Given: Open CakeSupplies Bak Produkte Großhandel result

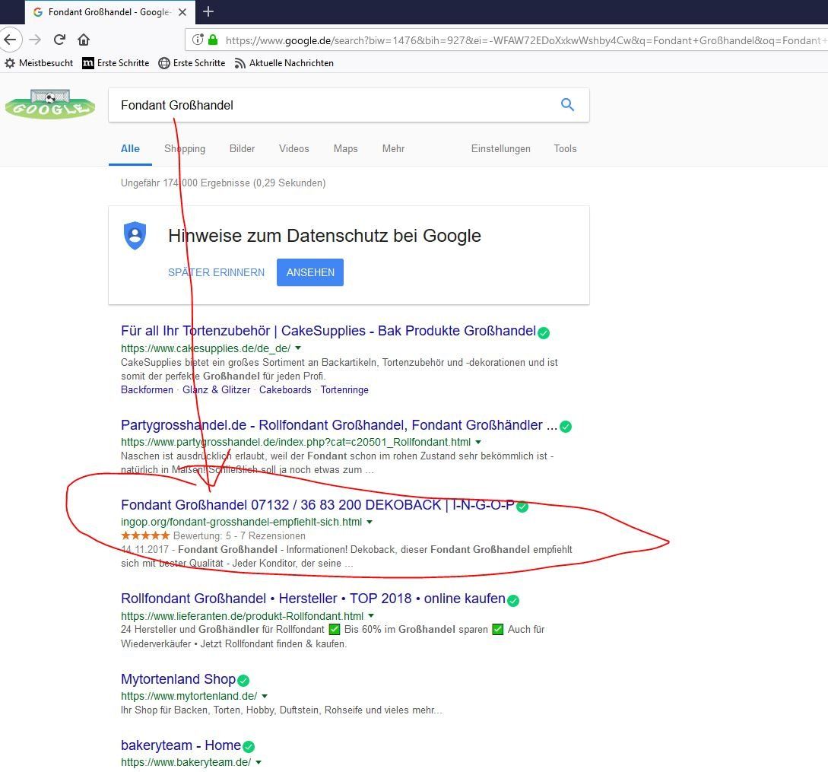Looking at the screenshot, I should point(328,331).
